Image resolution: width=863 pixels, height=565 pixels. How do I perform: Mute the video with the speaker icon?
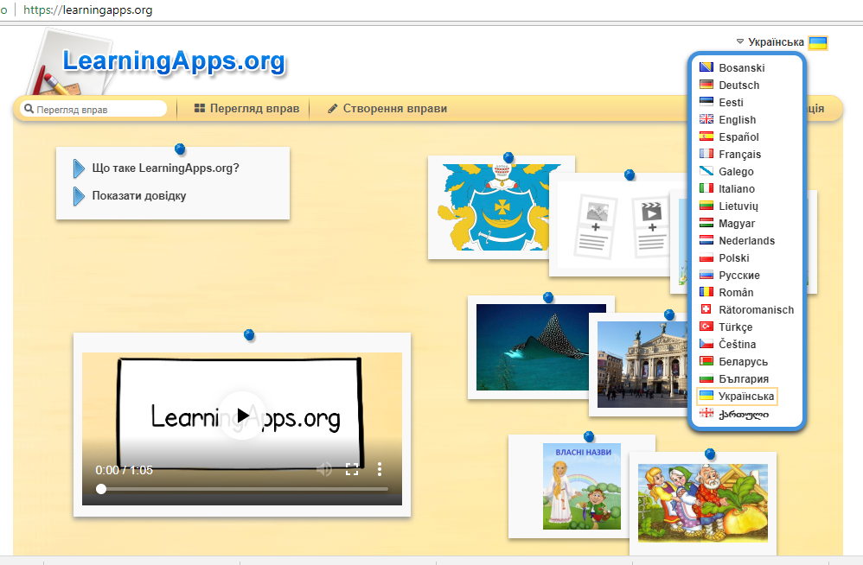coord(324,469)
